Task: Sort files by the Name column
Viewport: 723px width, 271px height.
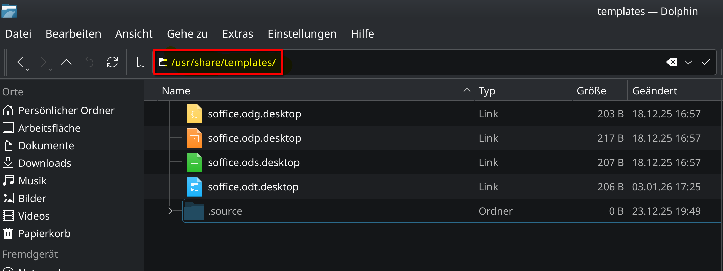Action: pyautogui.click(x=176, y=91)
